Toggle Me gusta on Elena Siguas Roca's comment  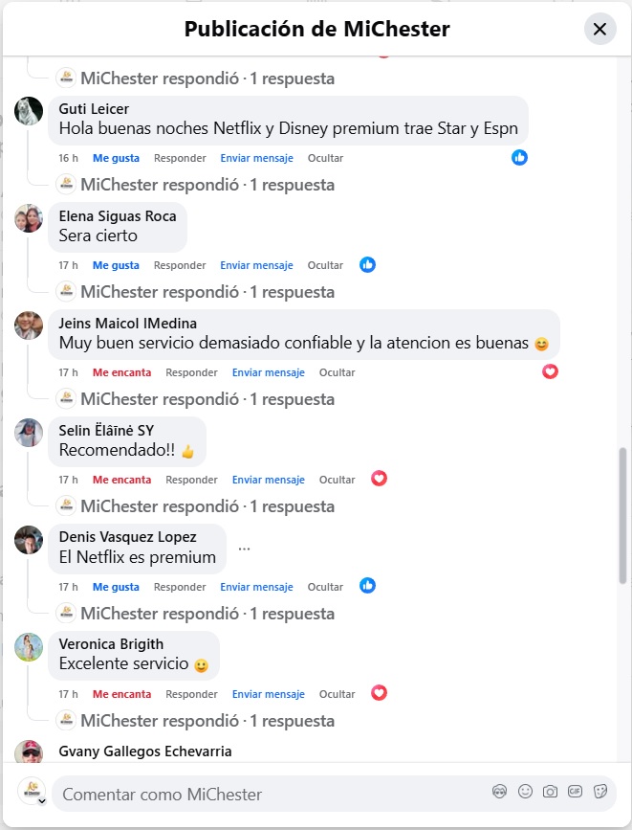tap(116, 265)
